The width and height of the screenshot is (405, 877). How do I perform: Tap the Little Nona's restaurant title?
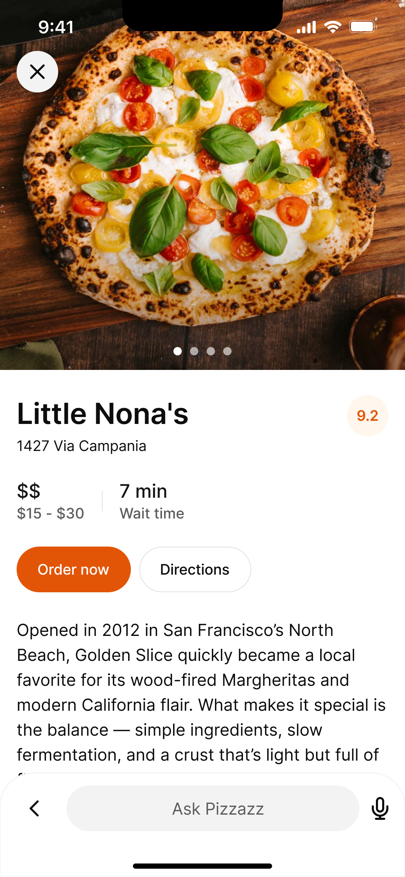(x=103, y=414)
